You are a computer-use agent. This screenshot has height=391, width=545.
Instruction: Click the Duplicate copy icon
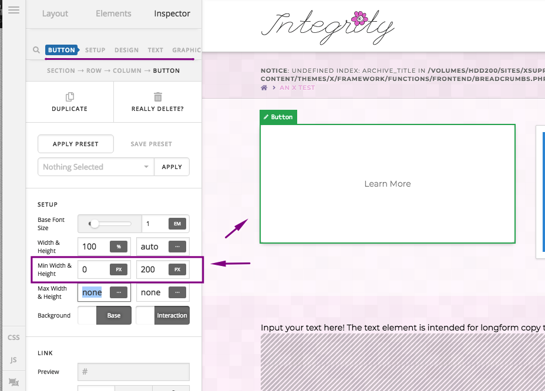tap(70, 97)
